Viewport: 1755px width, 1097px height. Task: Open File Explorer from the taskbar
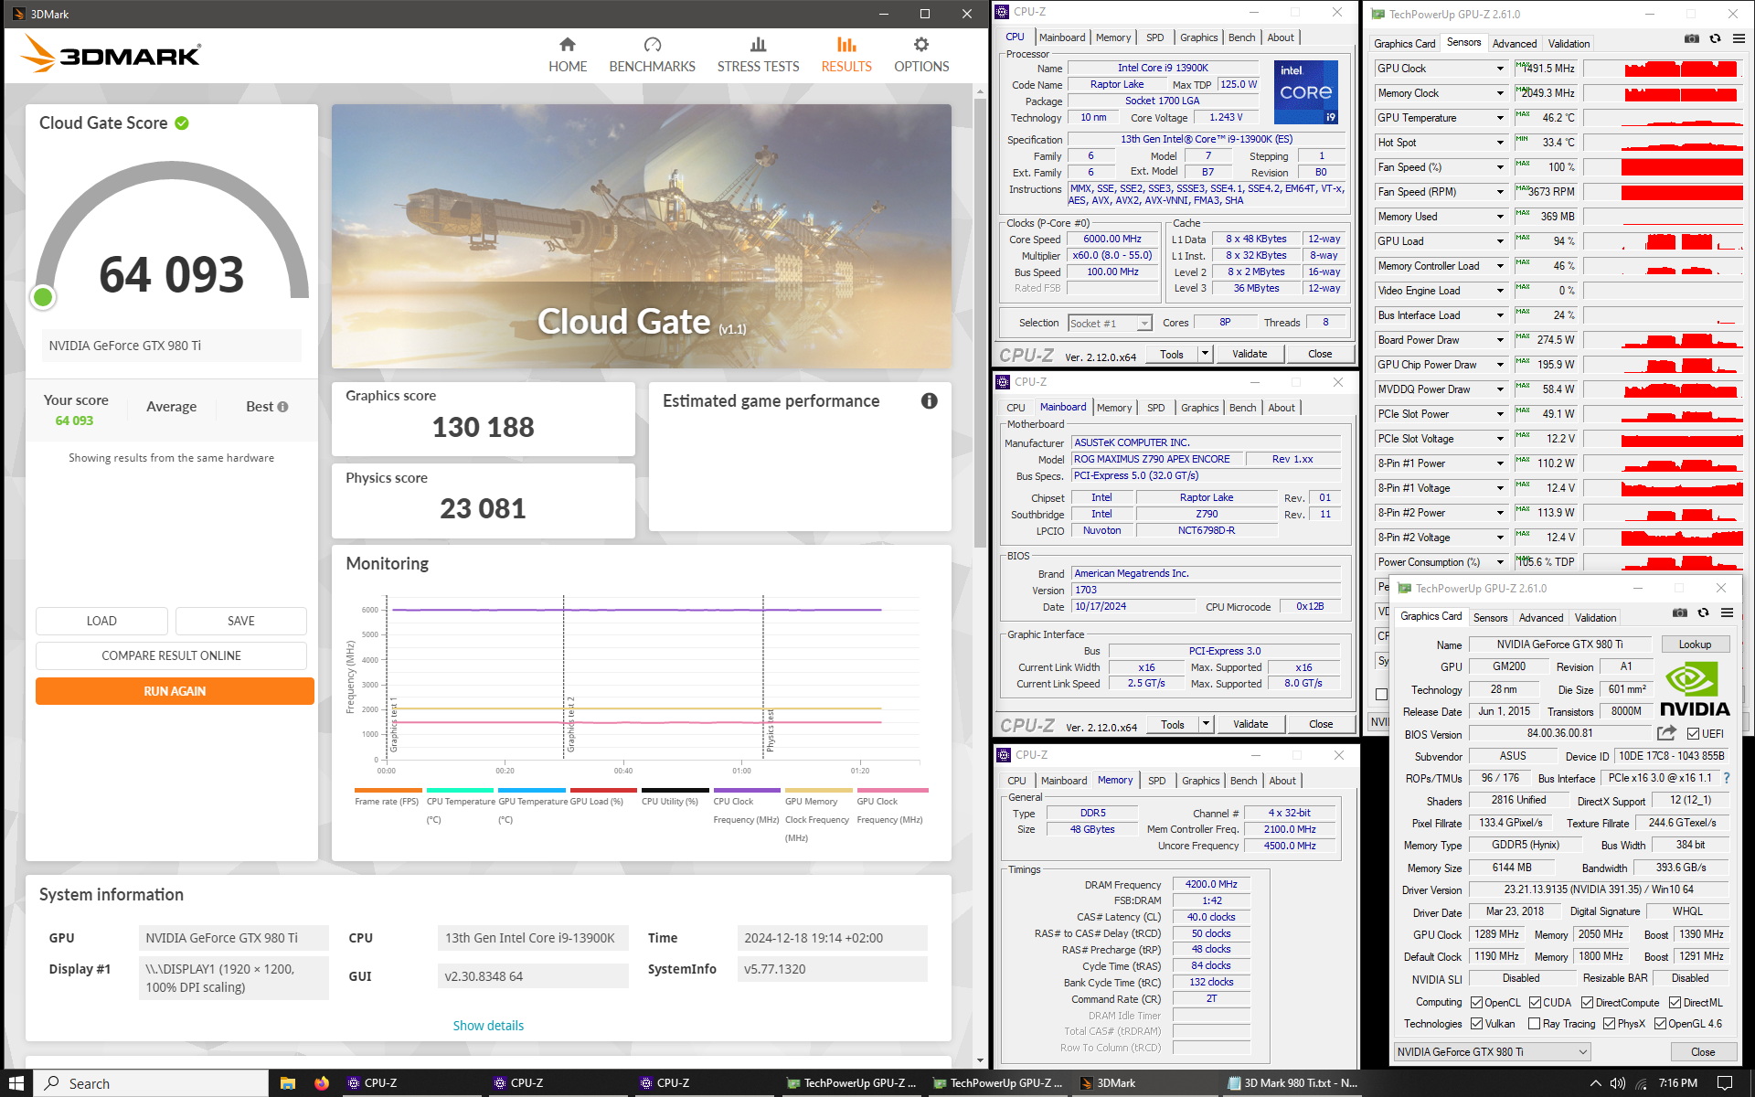[x=288, y=1083]
